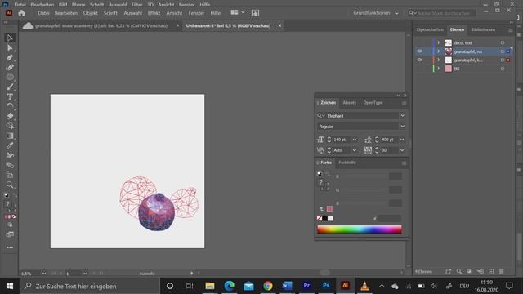Click target circle of 'granatapfel, rot' layer

(503, 51)
